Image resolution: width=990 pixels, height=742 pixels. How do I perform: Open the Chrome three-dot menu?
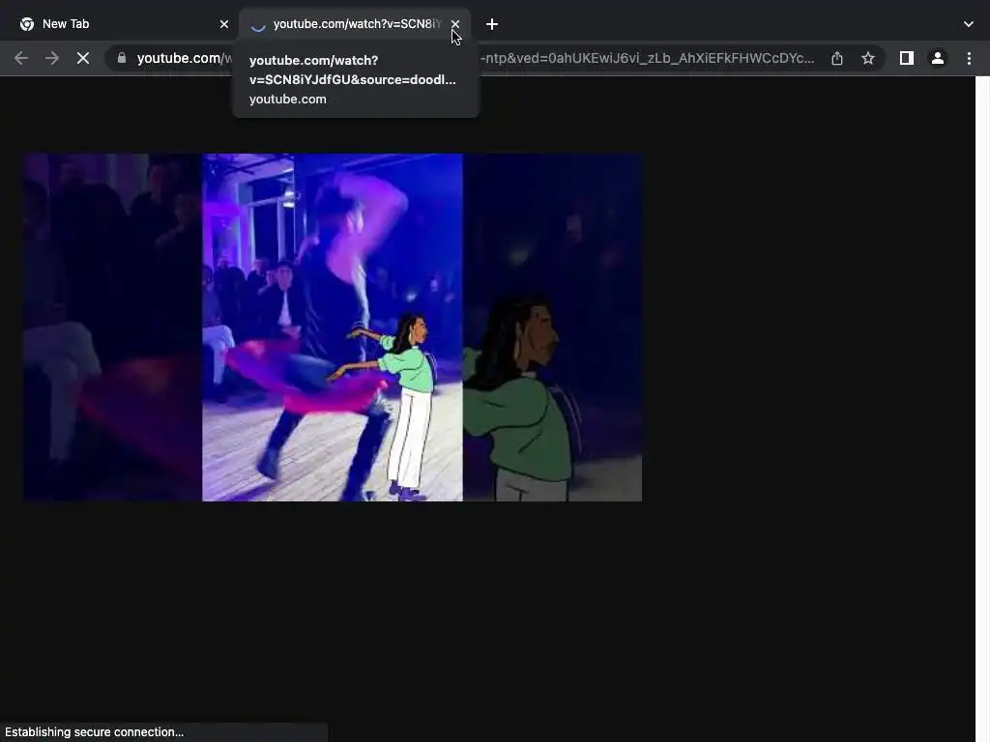coord(969,58)
